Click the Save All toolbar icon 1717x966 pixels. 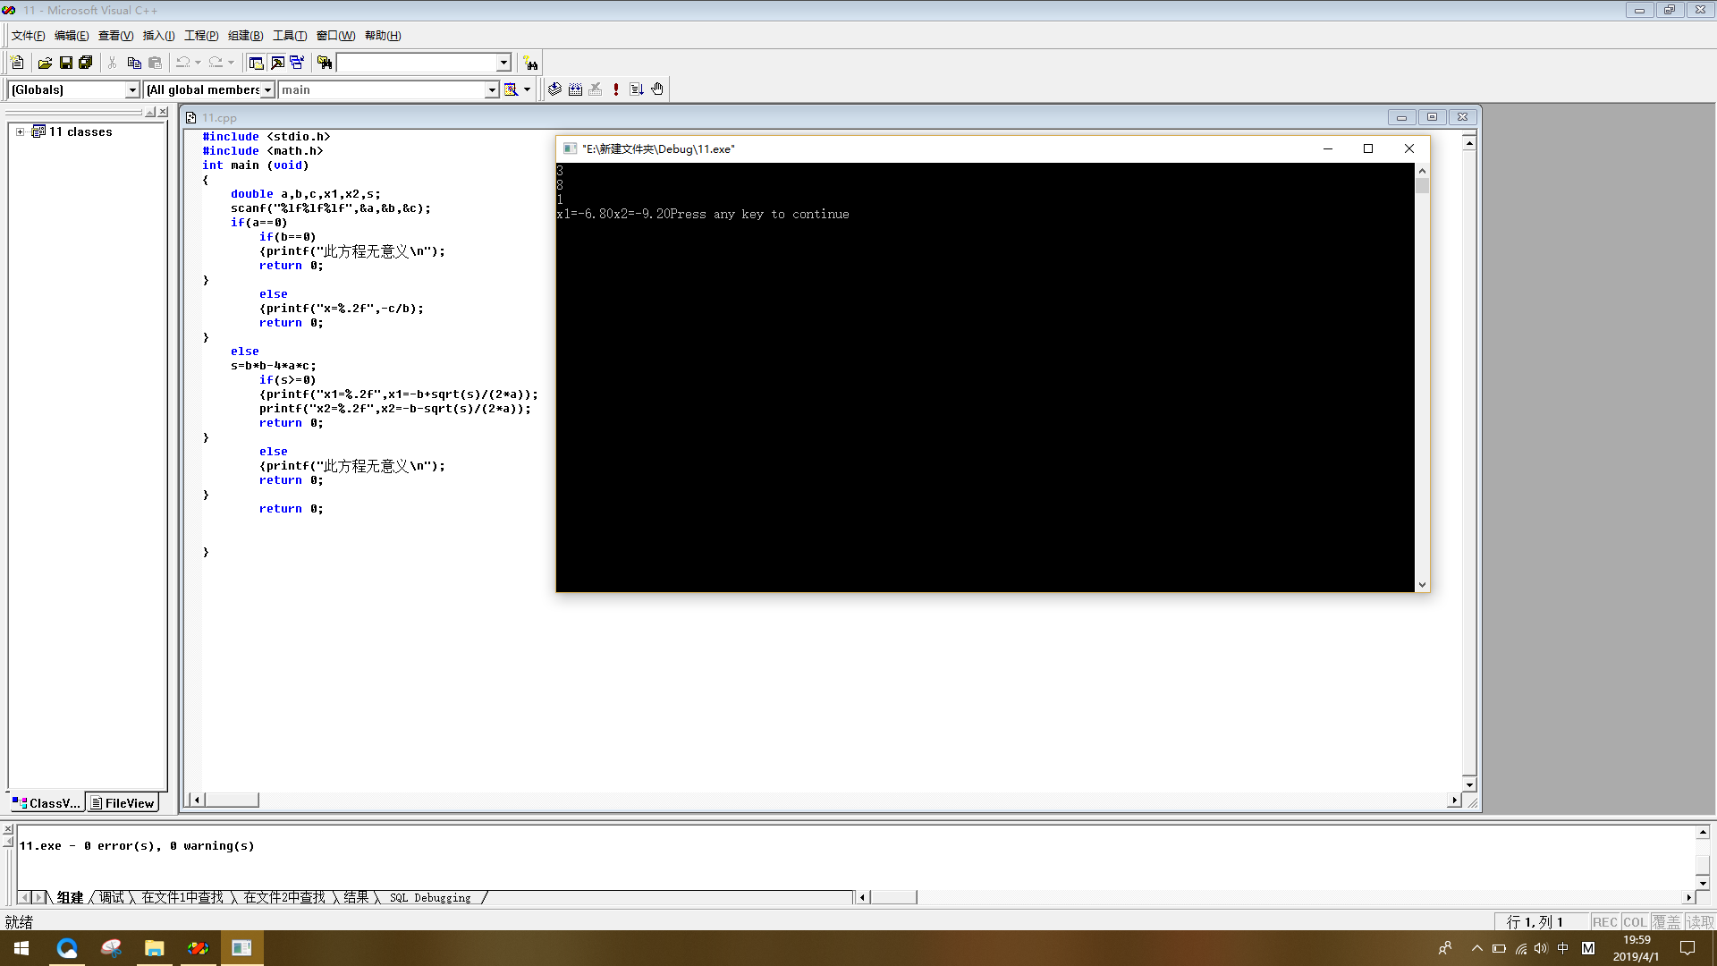point(86,63)
